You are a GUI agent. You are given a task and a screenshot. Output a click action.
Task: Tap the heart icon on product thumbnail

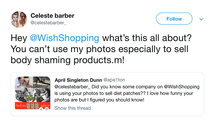tap(47, 109)
